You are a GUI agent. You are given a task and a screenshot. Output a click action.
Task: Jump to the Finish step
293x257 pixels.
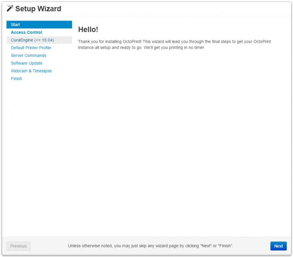click(x=39, y=78)
